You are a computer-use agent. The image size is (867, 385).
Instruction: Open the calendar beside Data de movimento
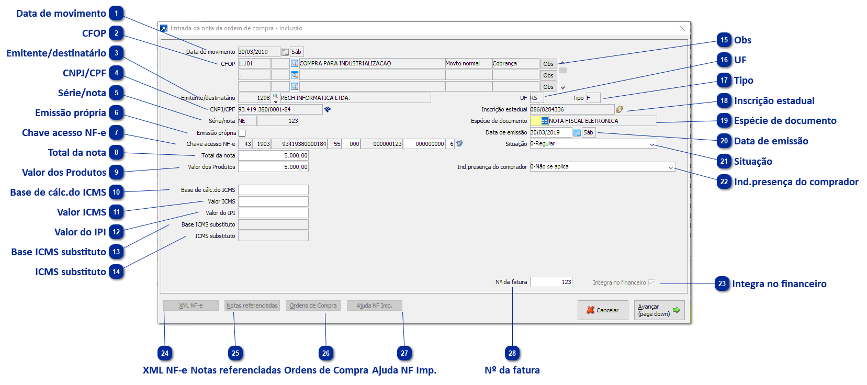click(x=285, y=52)
